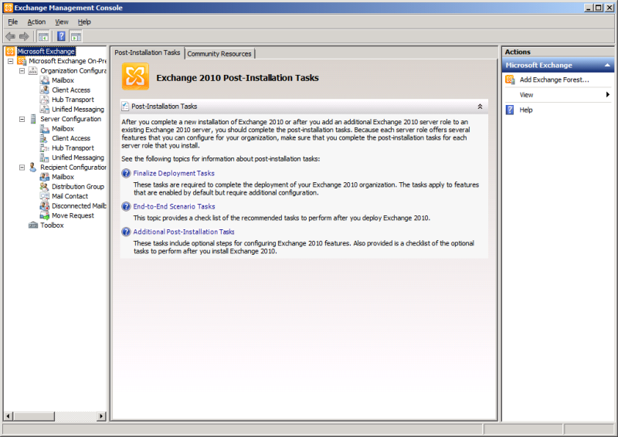Open the Finalize Deployment Tasks link

pos(174,174)
